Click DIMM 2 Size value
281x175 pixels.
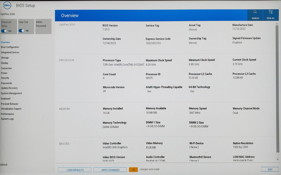[x=199, y=126]
